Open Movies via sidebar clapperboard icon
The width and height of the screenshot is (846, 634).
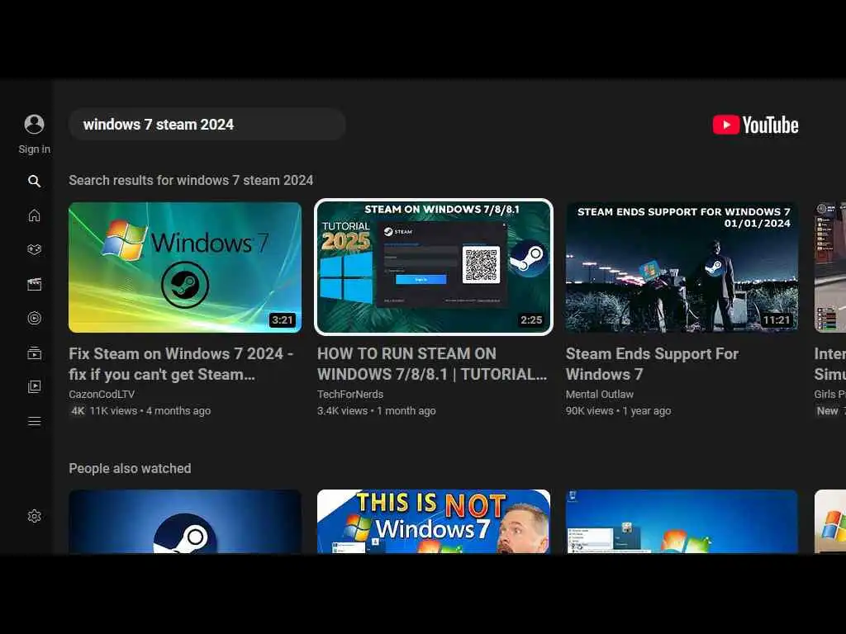click(x=34, y=284)
